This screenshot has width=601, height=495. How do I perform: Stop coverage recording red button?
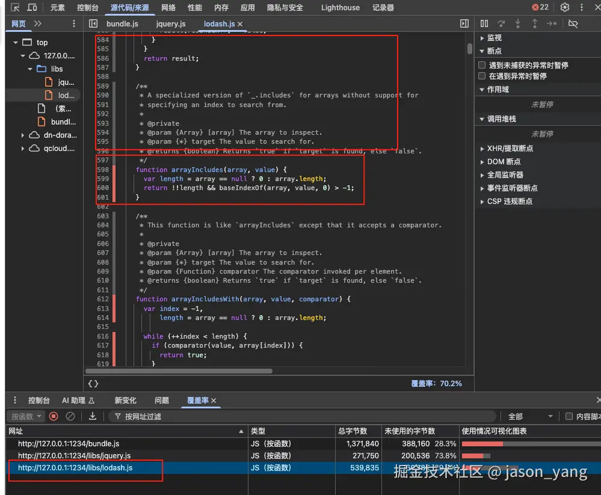pyautogui.click(x=54, y=416)
